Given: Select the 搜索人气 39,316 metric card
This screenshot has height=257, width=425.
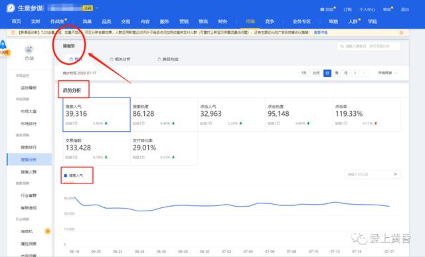Looking at the screenshot, I should (x=96, y=115).
